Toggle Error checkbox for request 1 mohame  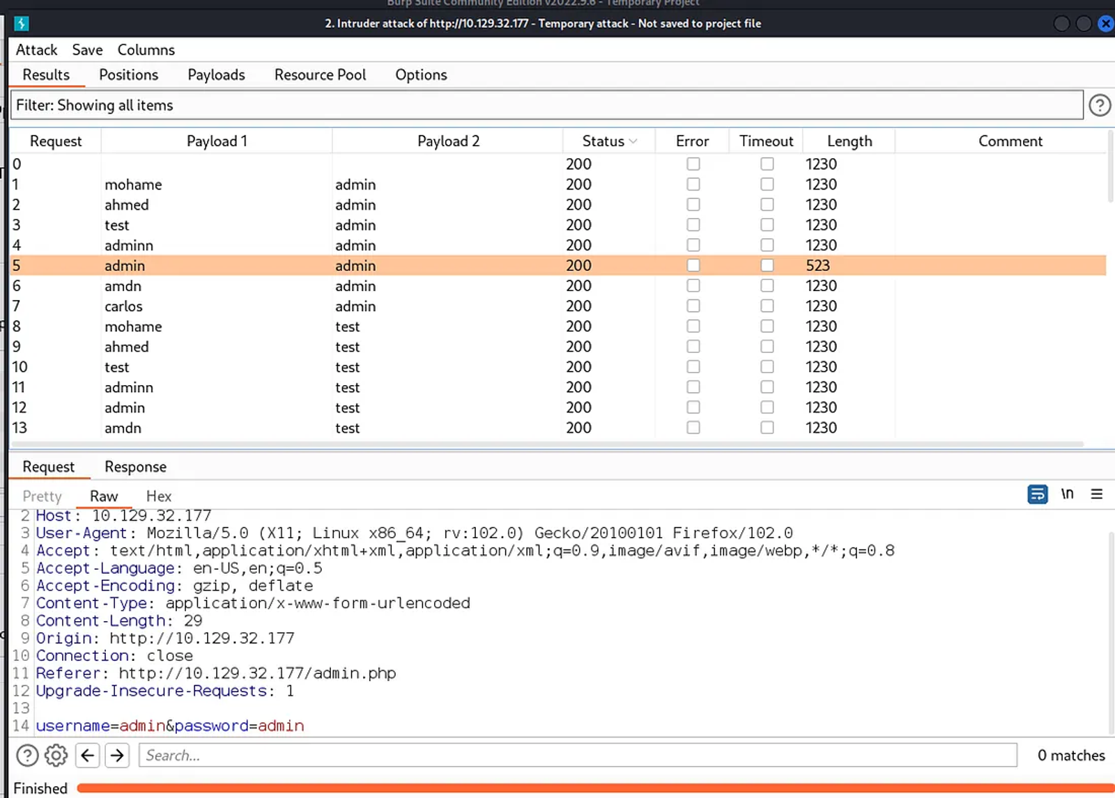tap(693, 185)
